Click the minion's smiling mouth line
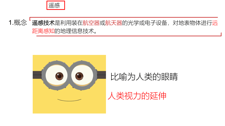This screenshot has height=126, width=225. [x=69, y=100]
